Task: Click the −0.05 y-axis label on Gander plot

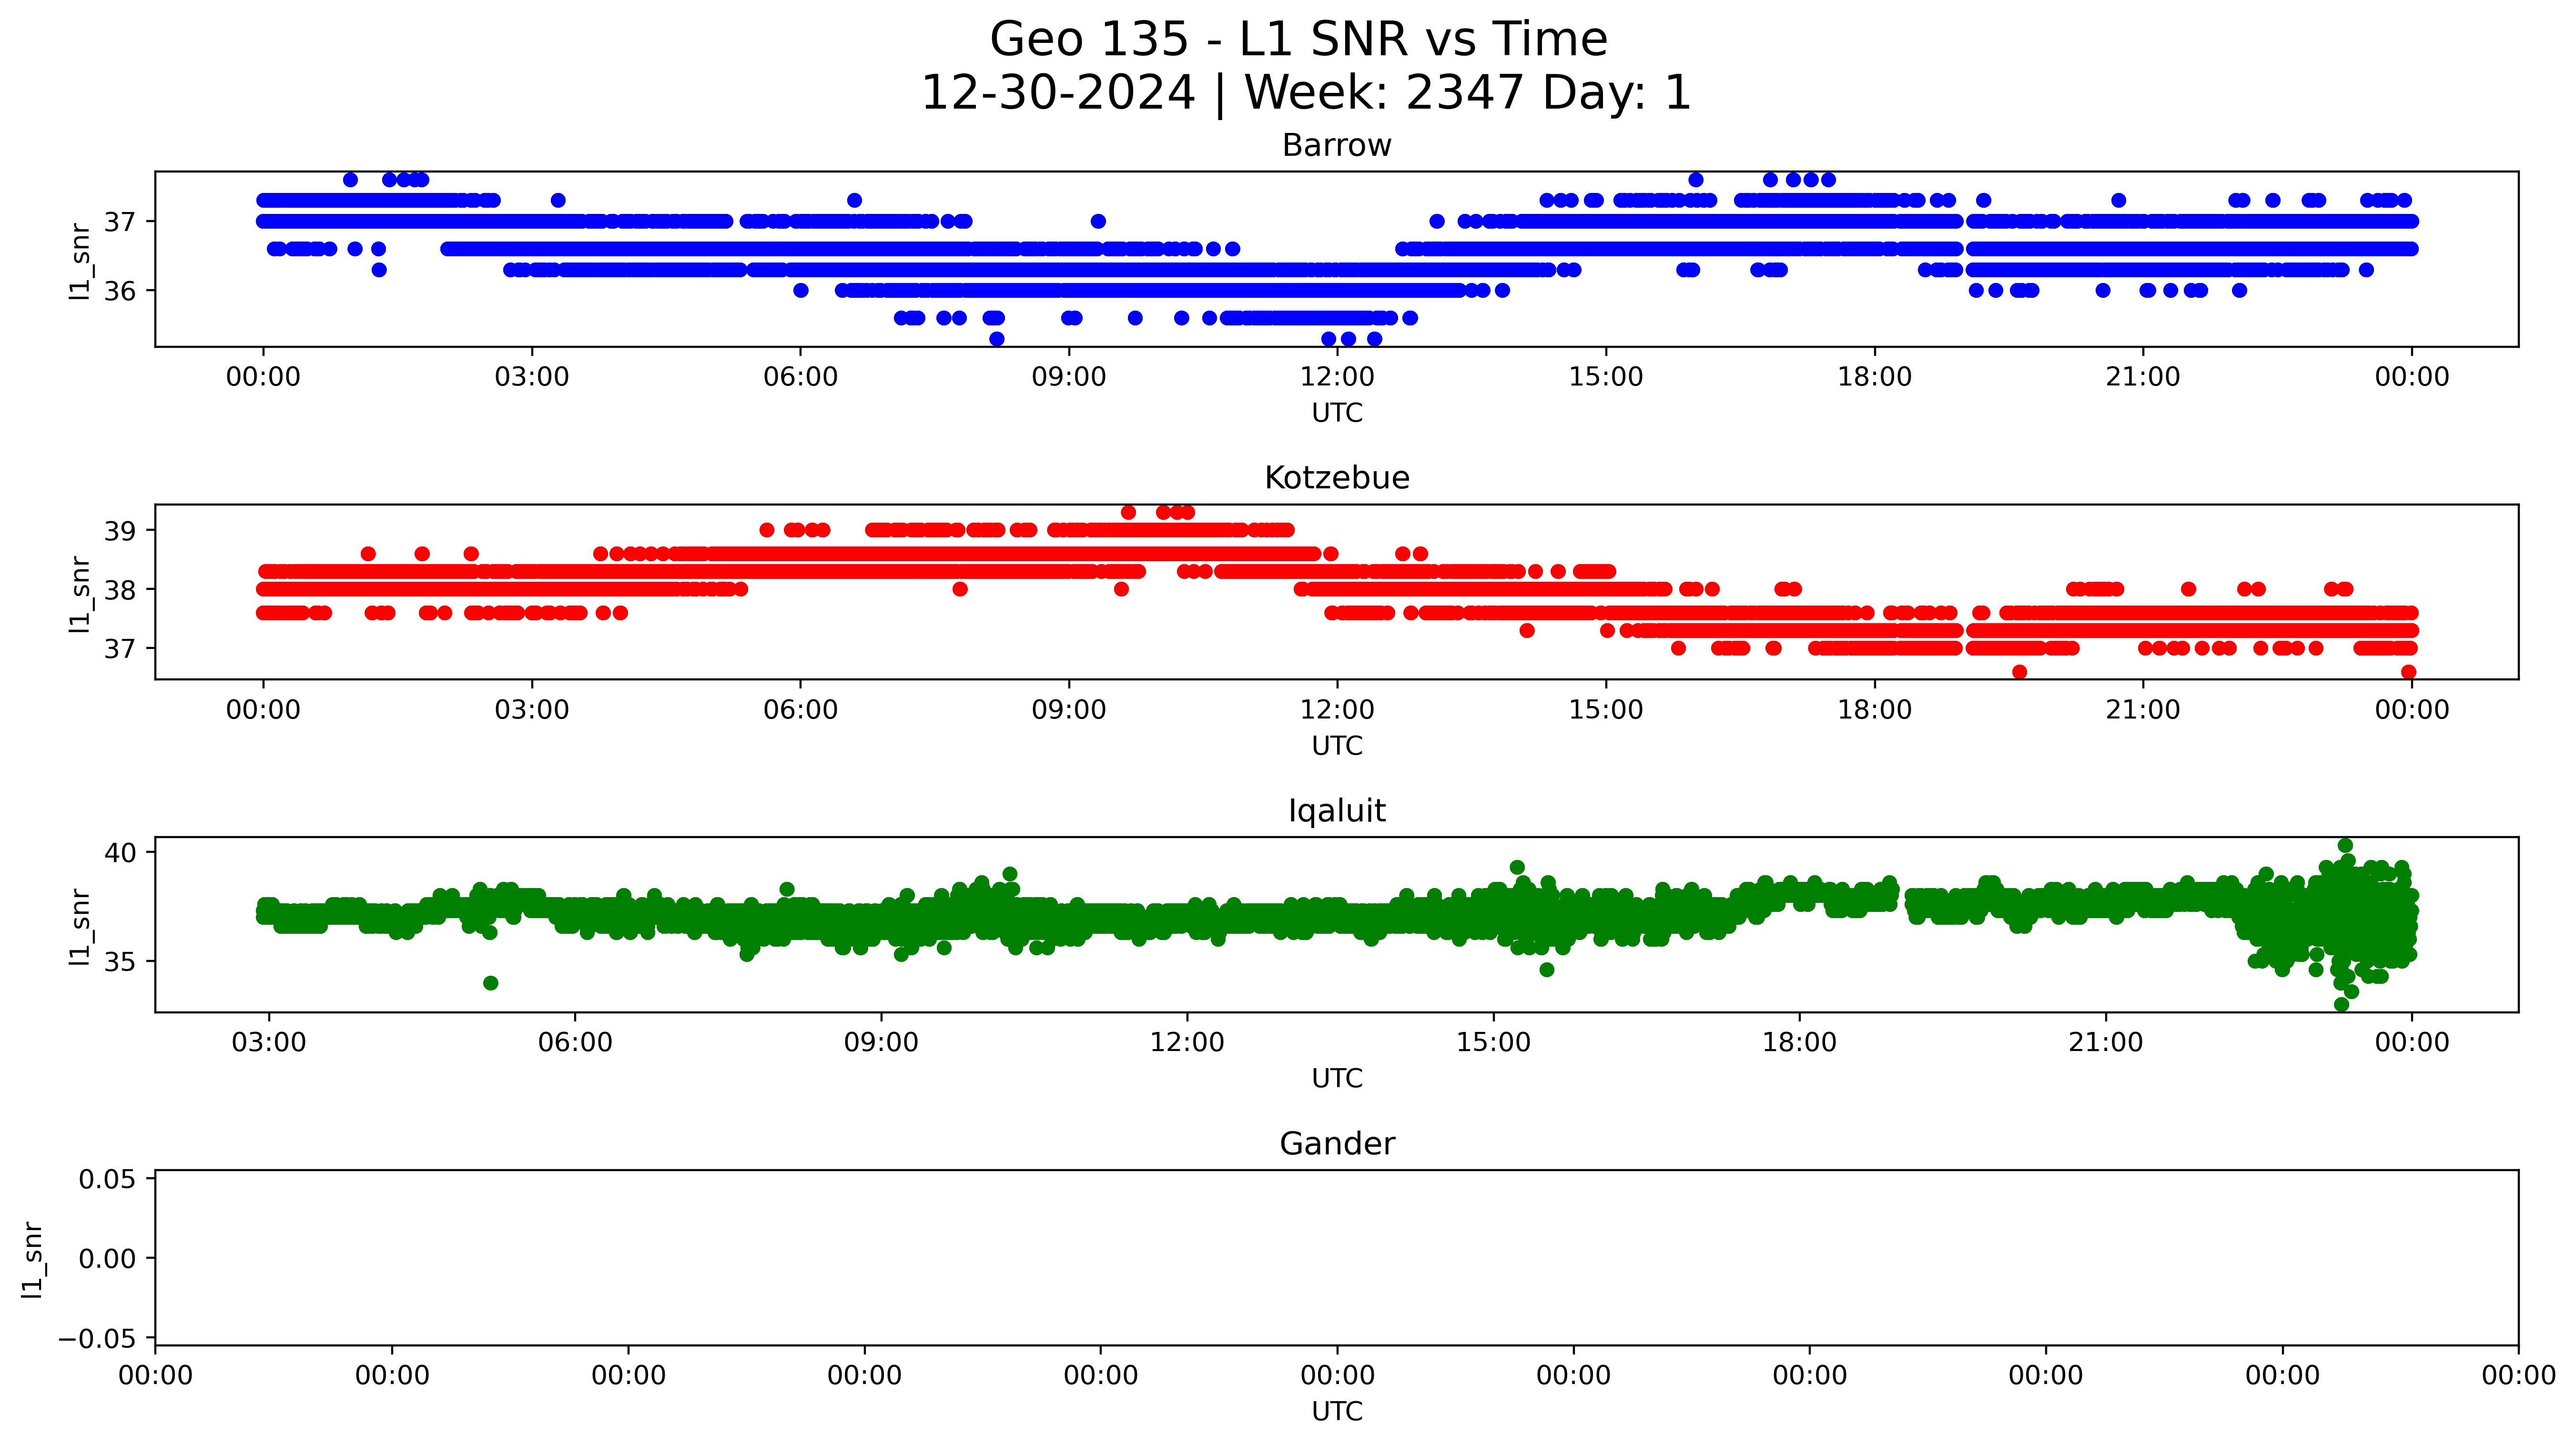Action: click(97, 1339)
